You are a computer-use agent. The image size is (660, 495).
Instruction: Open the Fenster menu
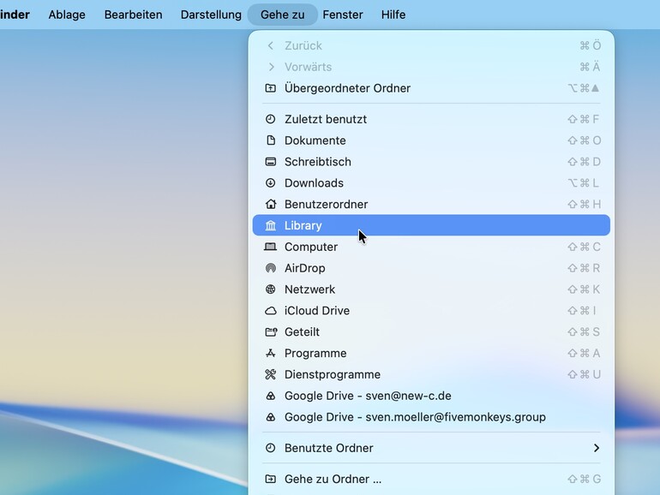[343, 15]
